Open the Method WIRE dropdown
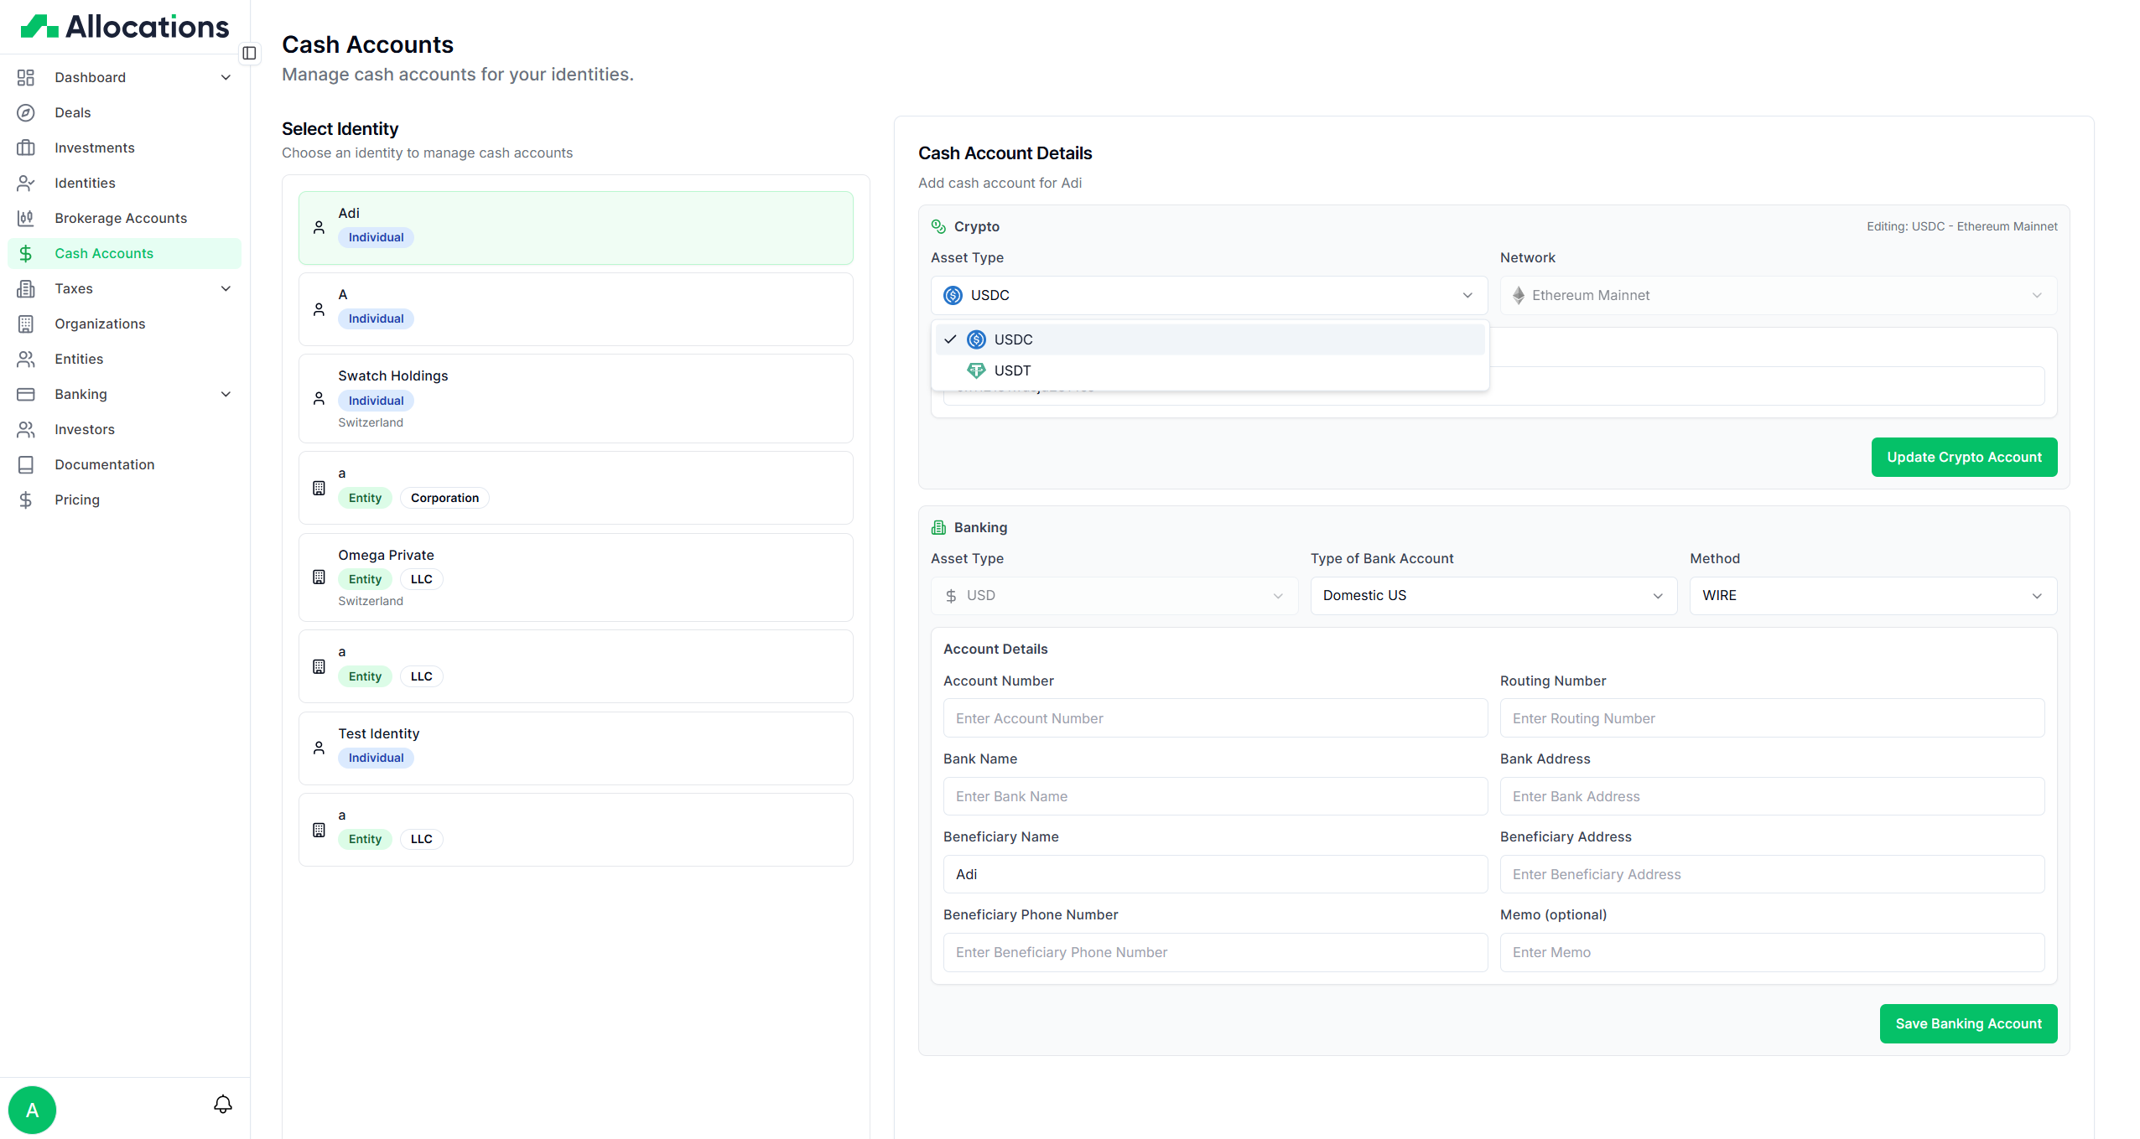This screenshot has width=2140, height=1139. tap(1872, 595)
